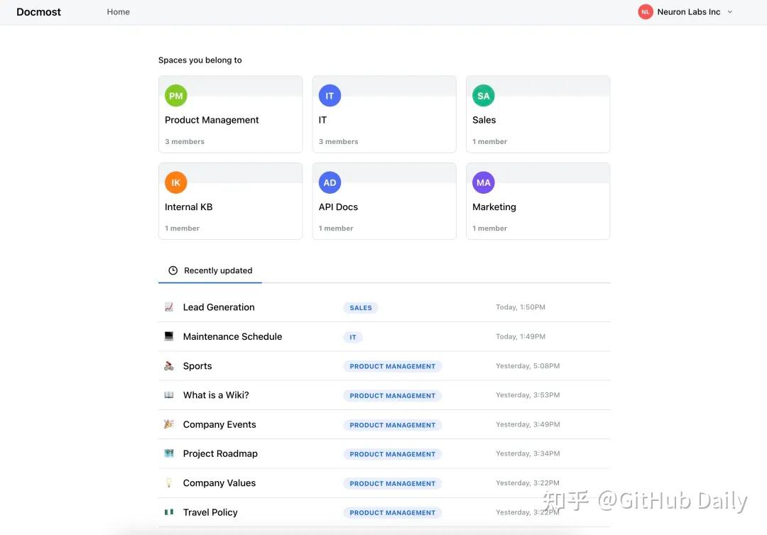
Task: Click PRODUCT MANAGEMENT badge on Travel Policy row
Action: pos(392,512)
